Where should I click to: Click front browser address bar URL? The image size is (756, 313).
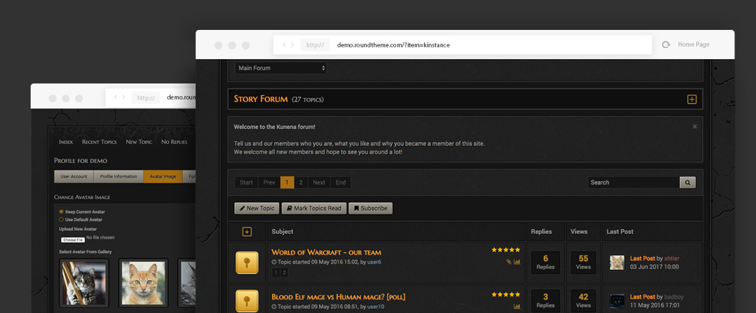click(x=393, y=45)
